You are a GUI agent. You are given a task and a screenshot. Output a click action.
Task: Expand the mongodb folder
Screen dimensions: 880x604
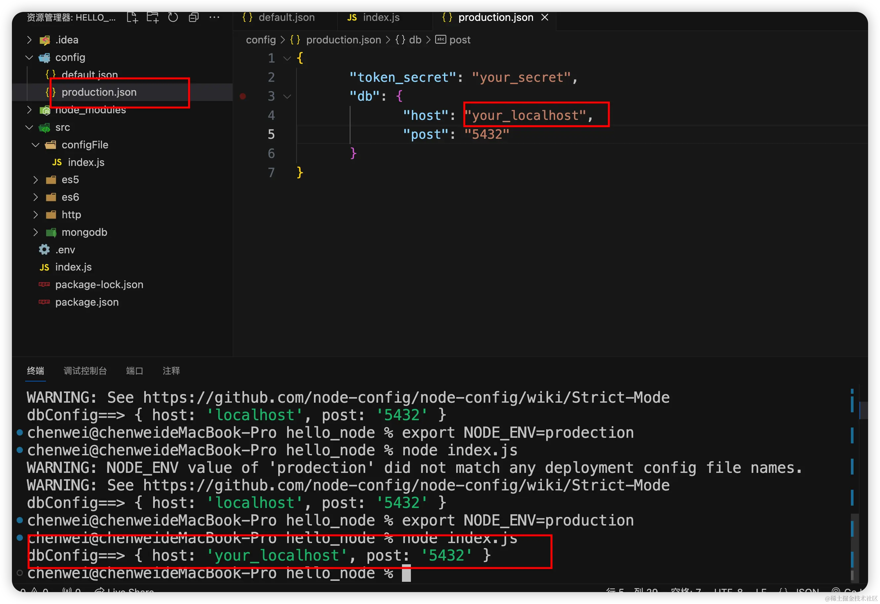point(84,232)
